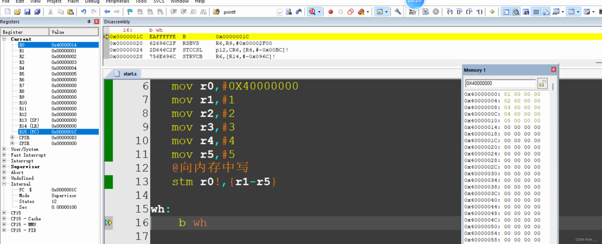602x244 pixels.
Task: Open the Project menu
Action: click(54, 1)
